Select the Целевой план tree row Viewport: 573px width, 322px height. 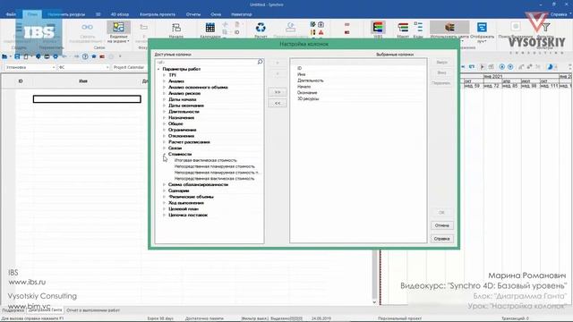pyautogui.click(x=184, y=208)
